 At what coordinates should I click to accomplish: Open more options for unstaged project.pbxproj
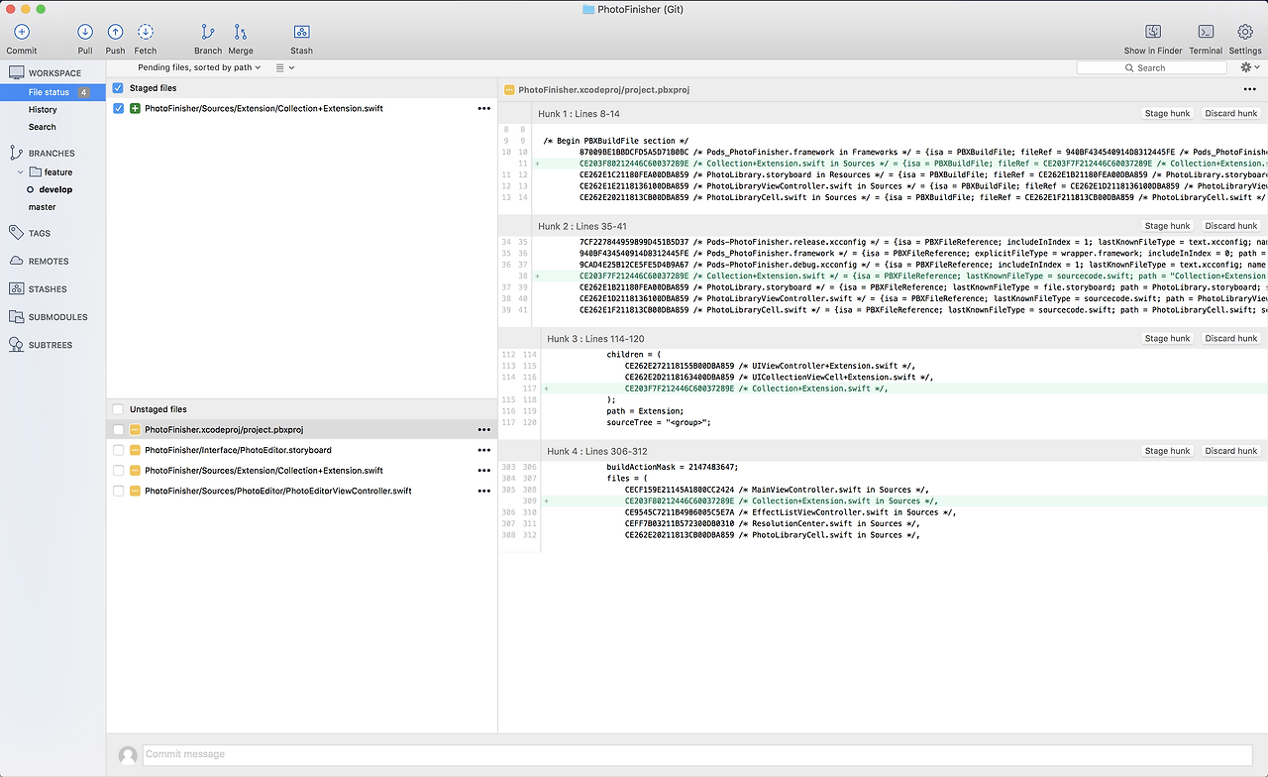click(483, 430)
